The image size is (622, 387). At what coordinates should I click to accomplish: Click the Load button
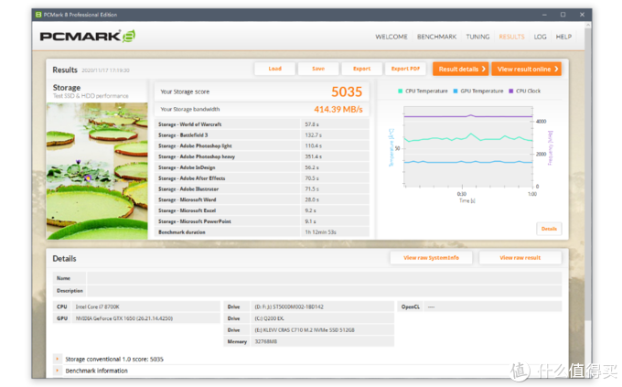coord(275,69)
